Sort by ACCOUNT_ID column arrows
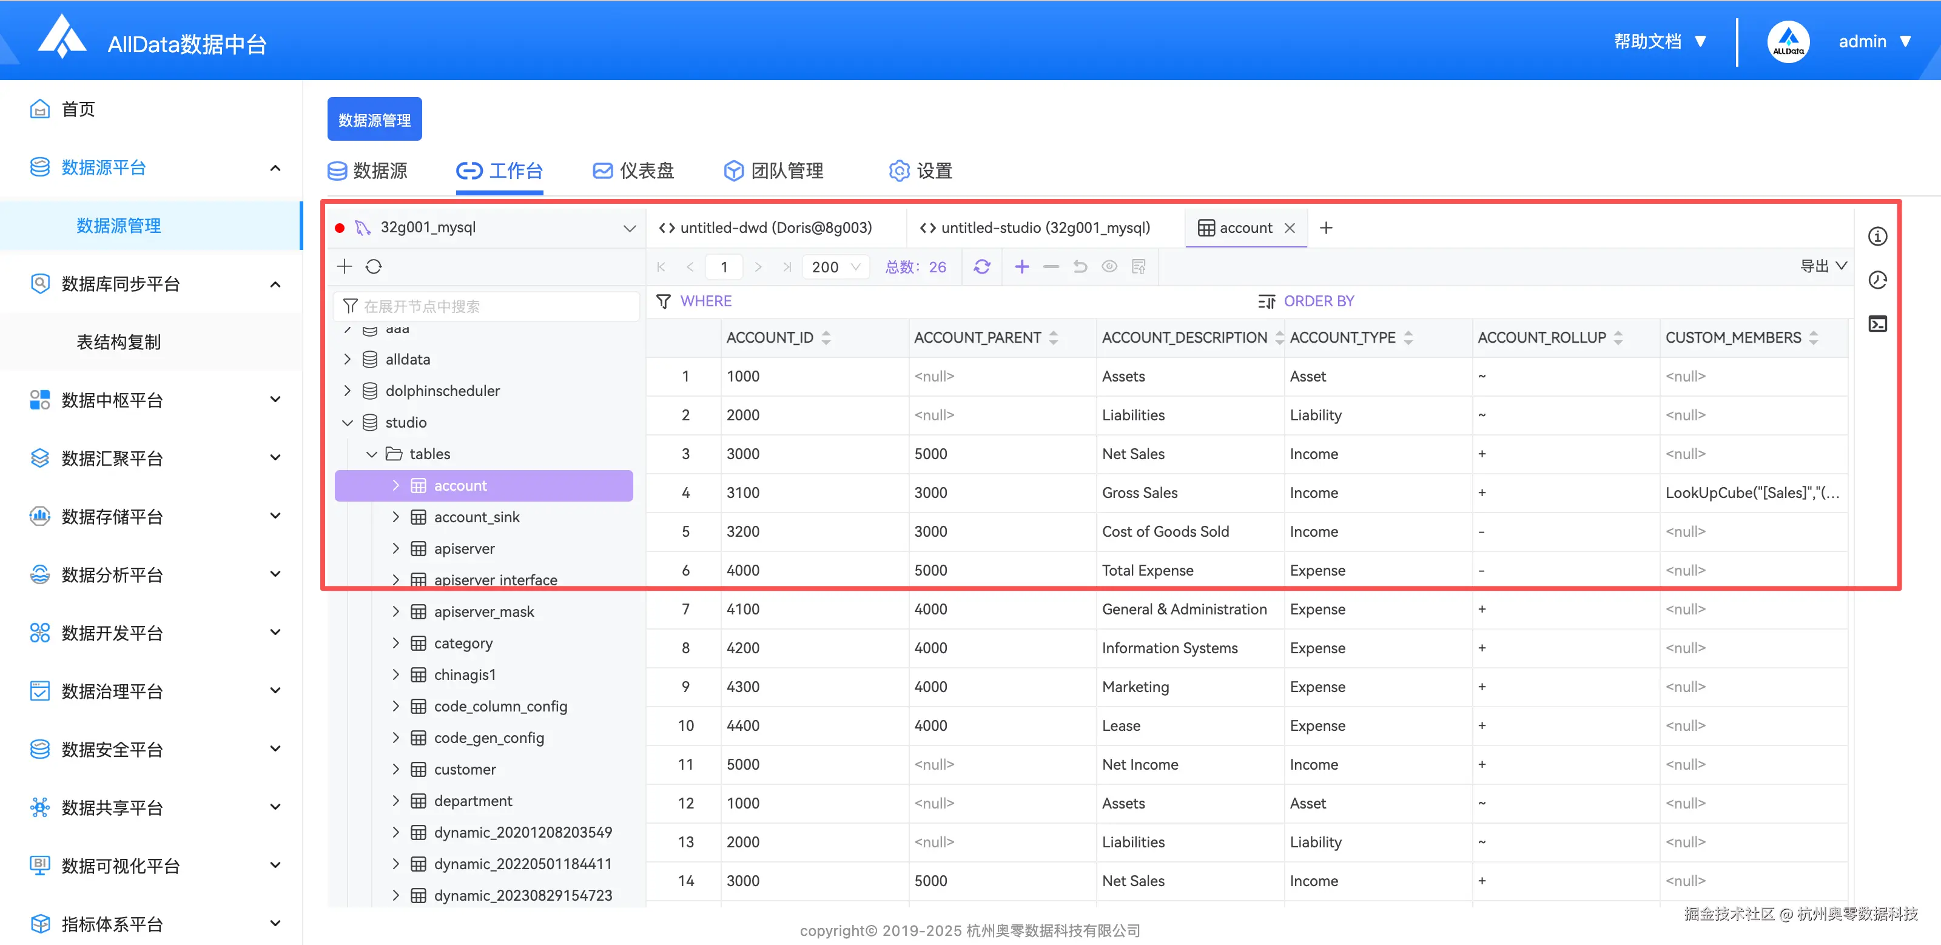 point(827,338)
